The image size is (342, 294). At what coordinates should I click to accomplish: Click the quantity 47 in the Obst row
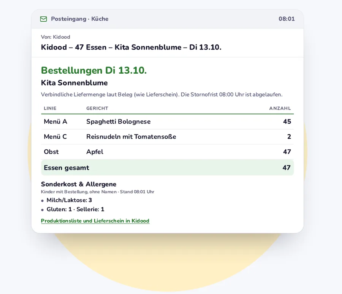click(x=287, y=152)
